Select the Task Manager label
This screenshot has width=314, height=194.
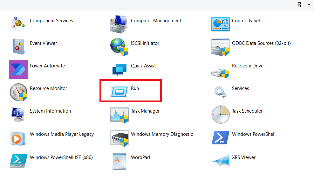point(145,111)
